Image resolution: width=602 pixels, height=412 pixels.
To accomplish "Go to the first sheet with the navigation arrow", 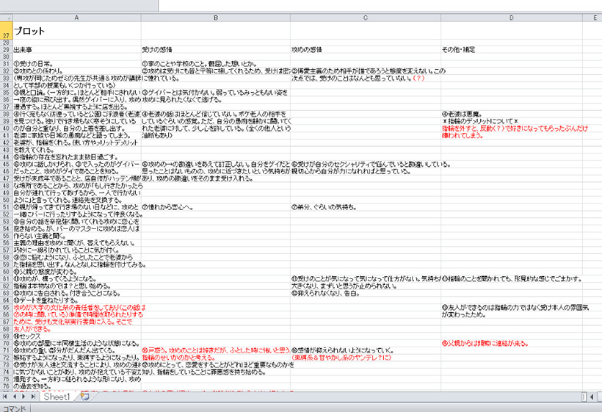I will (5, 397).
